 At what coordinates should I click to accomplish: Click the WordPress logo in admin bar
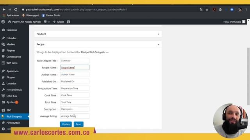pos(3,22)
